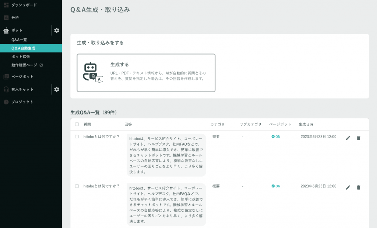Click first row question hitoboとは何ですか？

click(102, 137)
